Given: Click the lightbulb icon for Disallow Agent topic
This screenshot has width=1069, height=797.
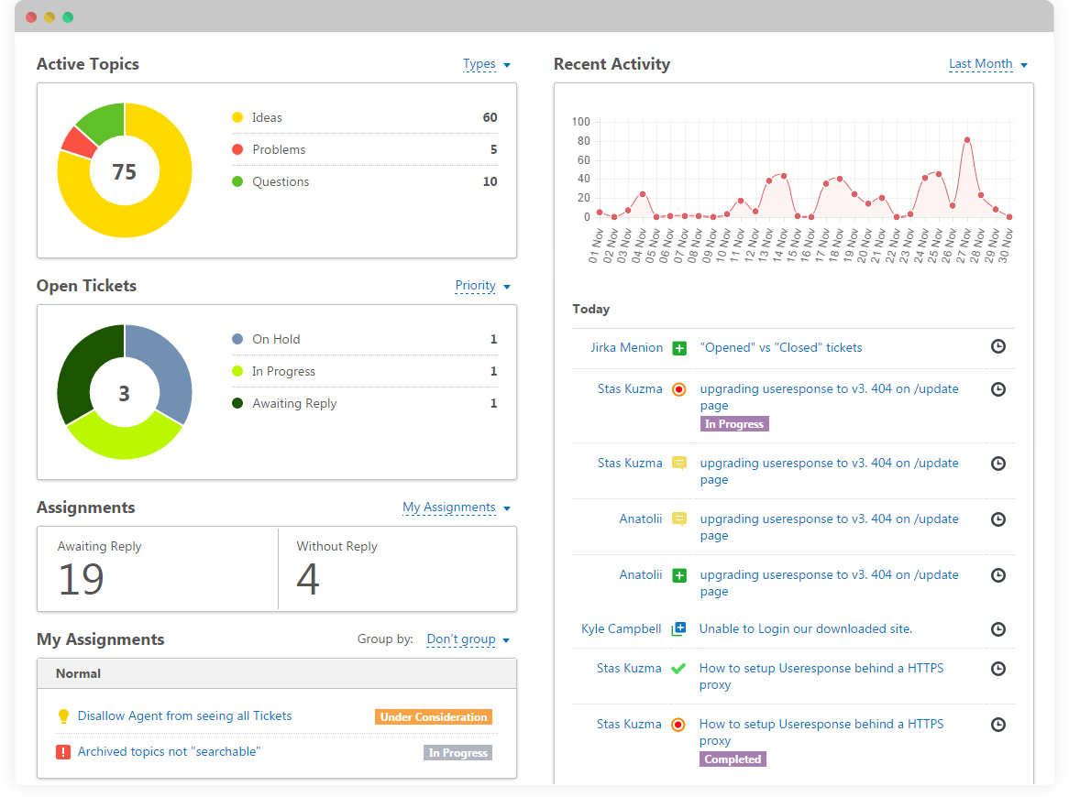Looking at the screenshot, I should click(x=63, y=716).
